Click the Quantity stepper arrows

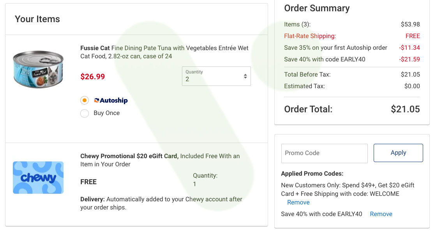(x=245, y=76)
